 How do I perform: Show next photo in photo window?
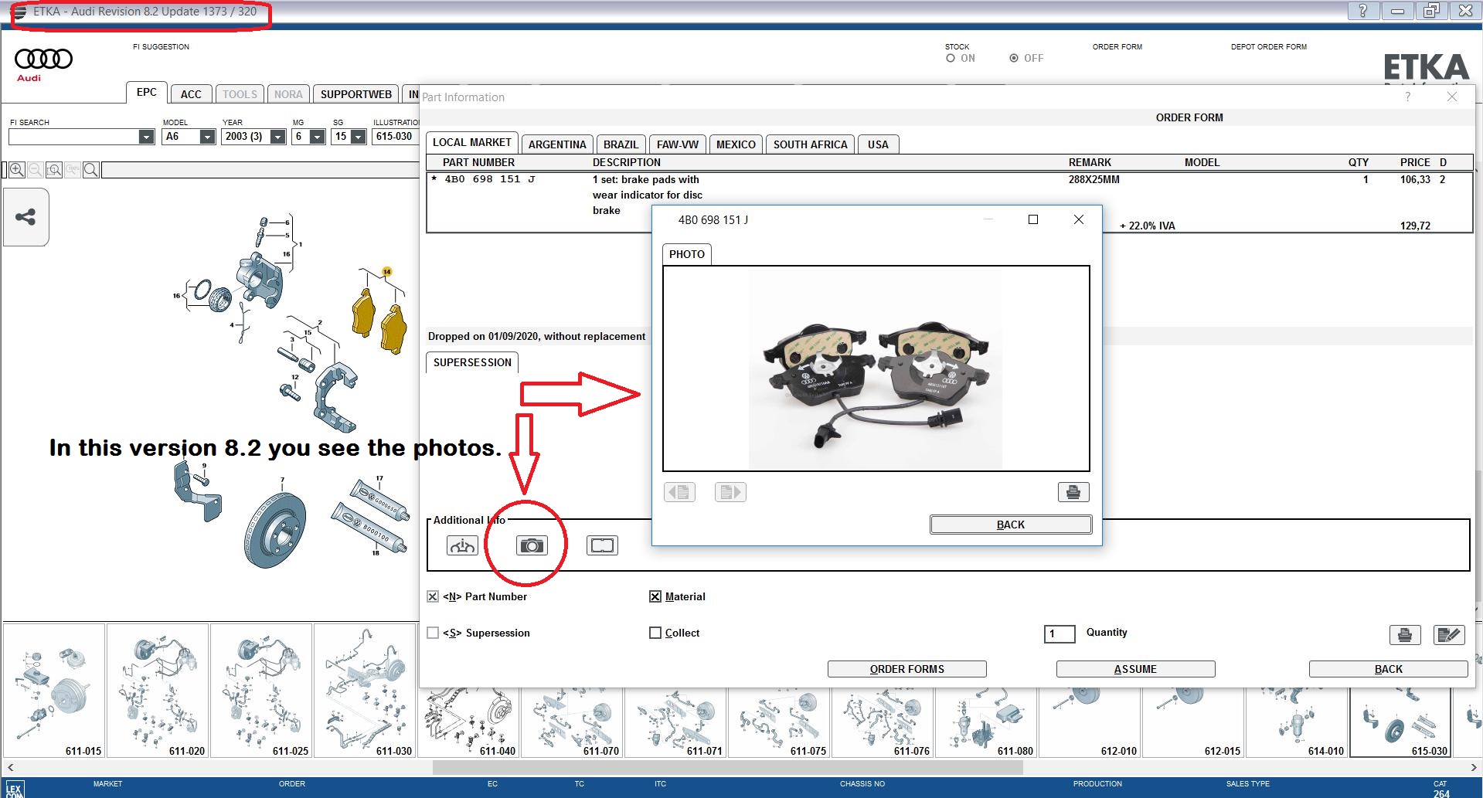pyautogui.click(x=730, y=492)
